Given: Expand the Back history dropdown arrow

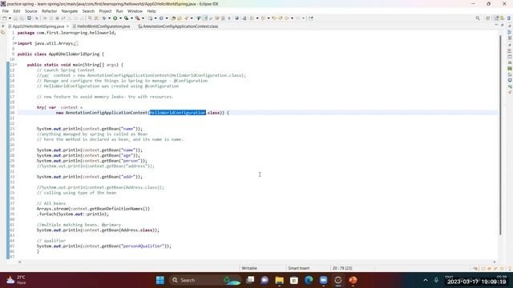Looking at the screenshot, I should click(x=292, y=18).
